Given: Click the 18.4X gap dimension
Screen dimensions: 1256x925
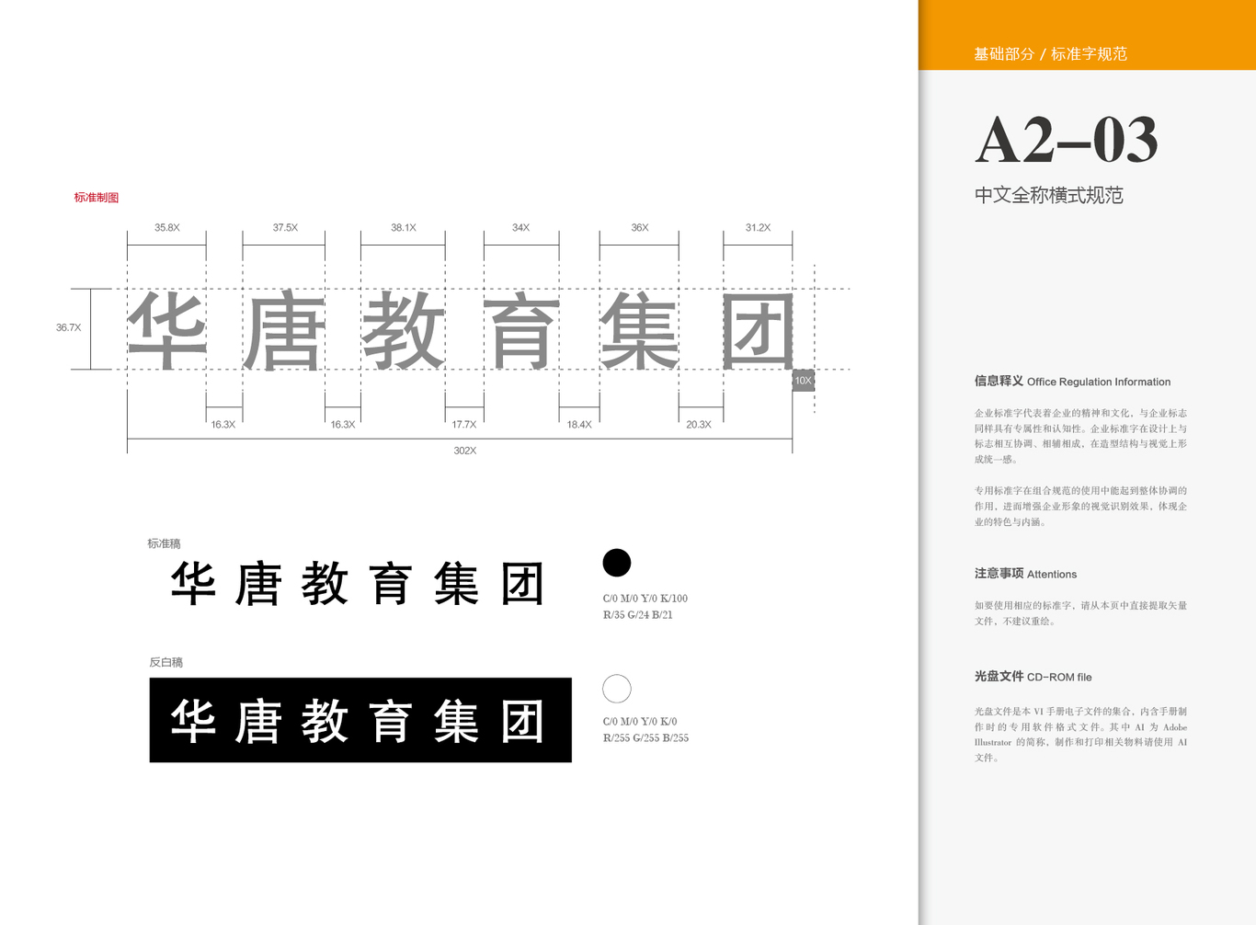Looking at the screenshot, I should (579, 425).
